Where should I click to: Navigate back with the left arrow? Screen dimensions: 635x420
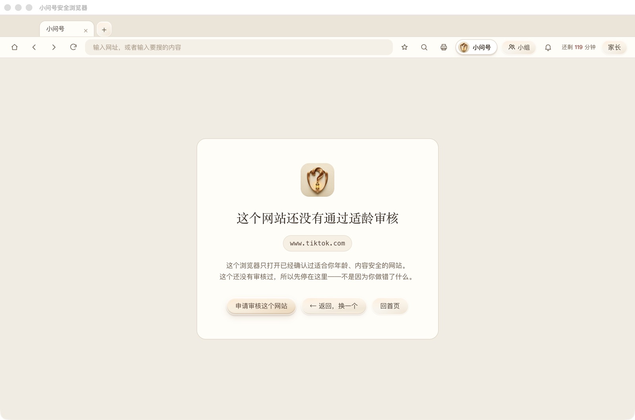[34, 47]
